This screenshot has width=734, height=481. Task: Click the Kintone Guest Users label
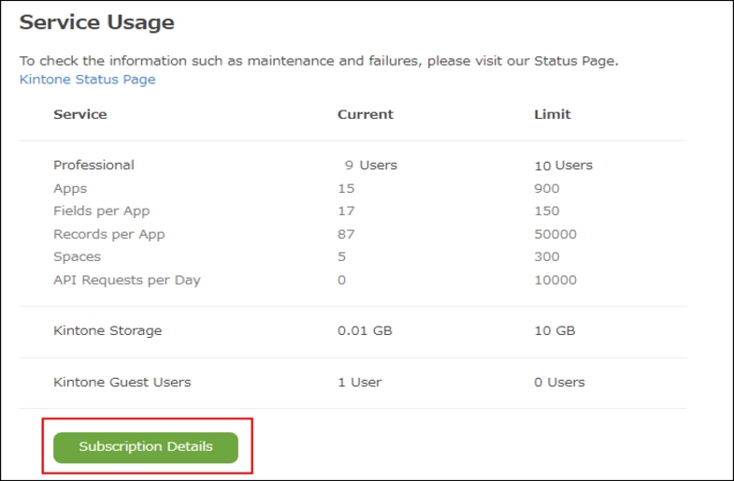[x=122, y=382]
